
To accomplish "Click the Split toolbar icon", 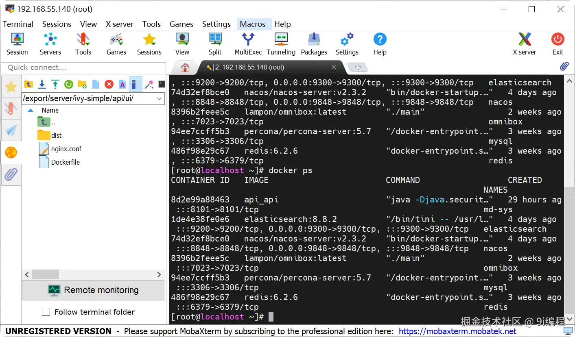I will 215,44.
